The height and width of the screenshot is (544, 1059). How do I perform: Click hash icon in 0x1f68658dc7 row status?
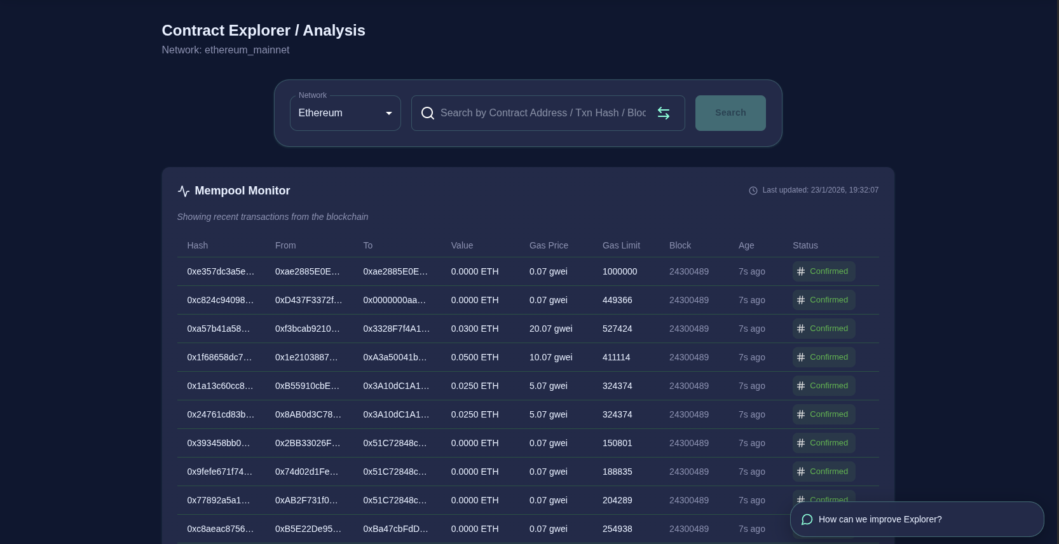[801, 357]
